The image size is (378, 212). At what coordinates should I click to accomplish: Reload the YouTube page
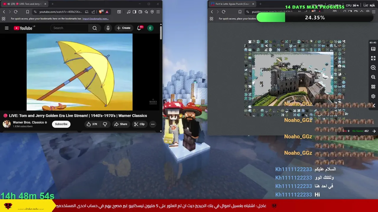[16, 12]
